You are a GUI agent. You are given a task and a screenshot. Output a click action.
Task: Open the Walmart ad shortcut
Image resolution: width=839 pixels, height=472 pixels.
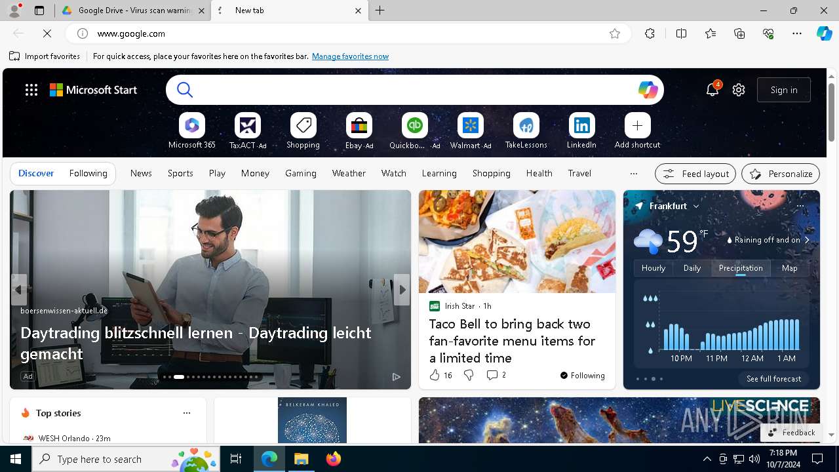(470, 131)
